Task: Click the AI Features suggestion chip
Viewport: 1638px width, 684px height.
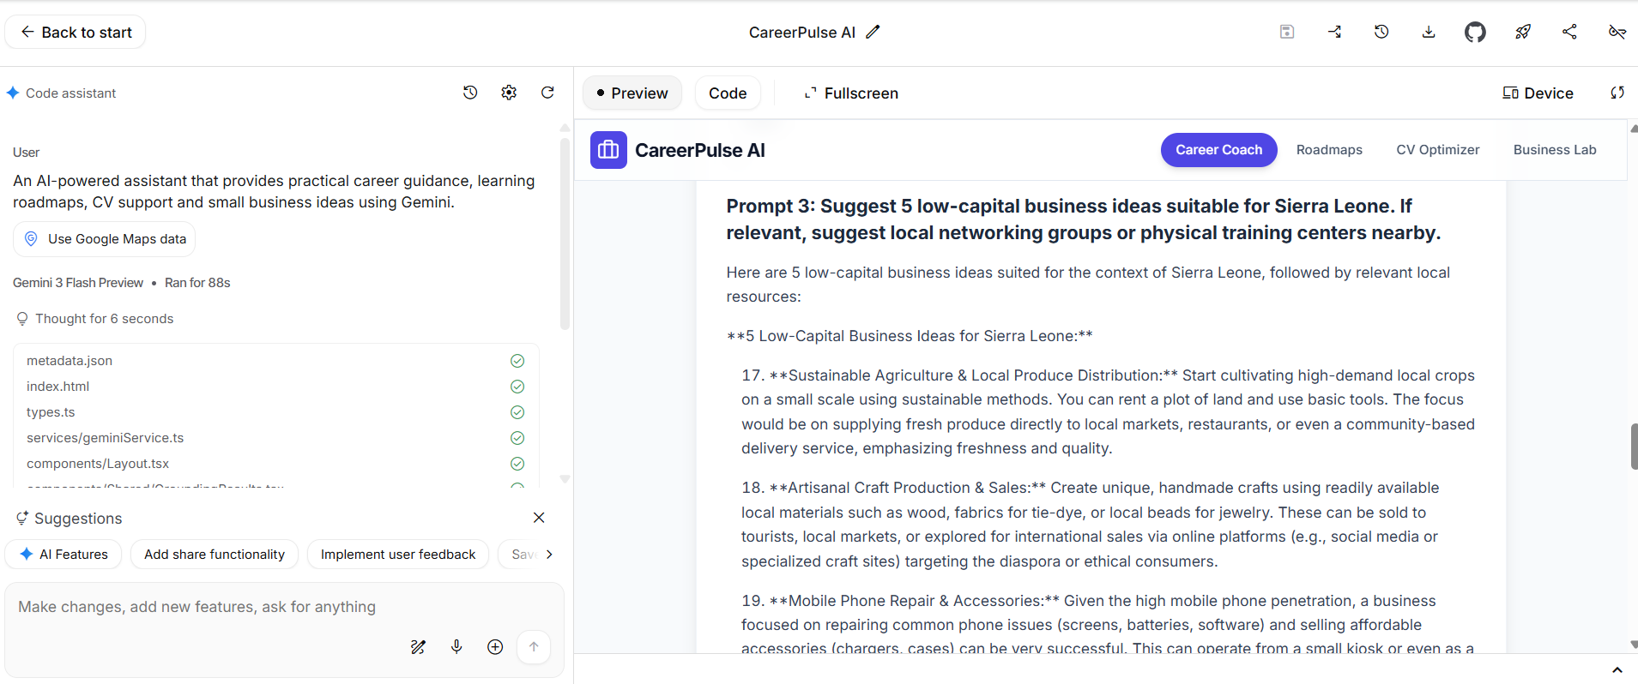Action: coord(63,555)
